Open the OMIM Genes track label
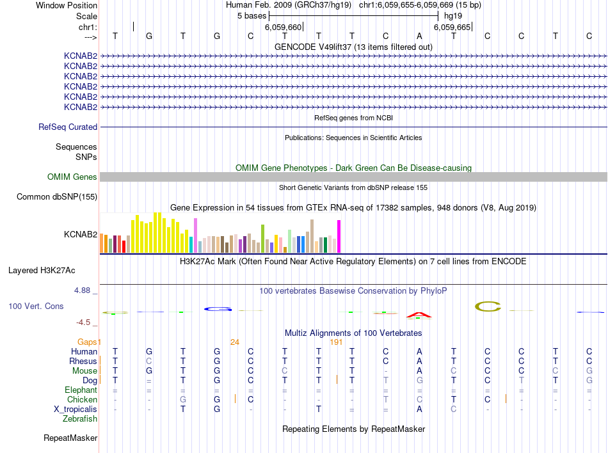This screenshot has height=453, width=608. [72, 177]
